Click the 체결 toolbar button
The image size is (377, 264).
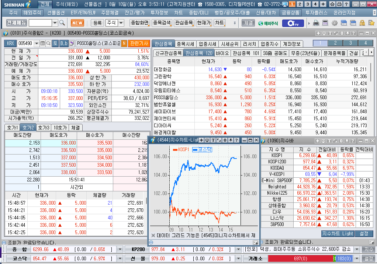(x=248, y=23)
